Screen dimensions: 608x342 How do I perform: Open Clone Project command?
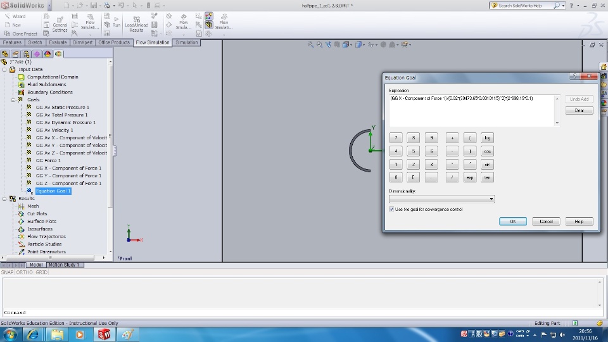(x=21, y=34)
